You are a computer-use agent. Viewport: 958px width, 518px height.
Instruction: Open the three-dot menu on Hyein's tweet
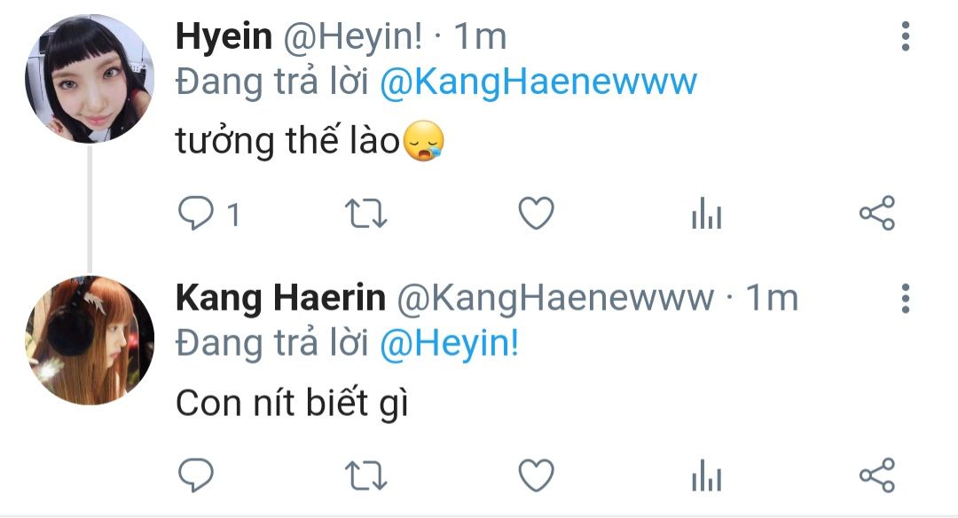coord(906,36)
